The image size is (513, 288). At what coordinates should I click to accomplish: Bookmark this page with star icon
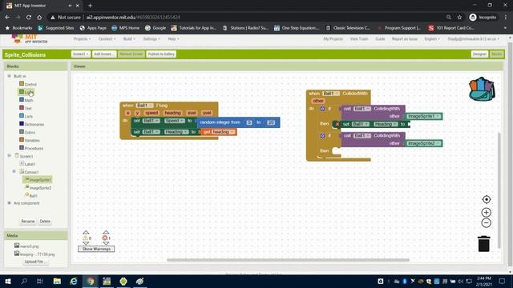coord(459,18)
